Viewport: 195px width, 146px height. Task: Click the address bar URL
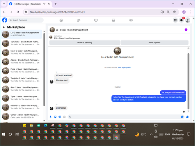pyautogui.click(x=57, y=12)
